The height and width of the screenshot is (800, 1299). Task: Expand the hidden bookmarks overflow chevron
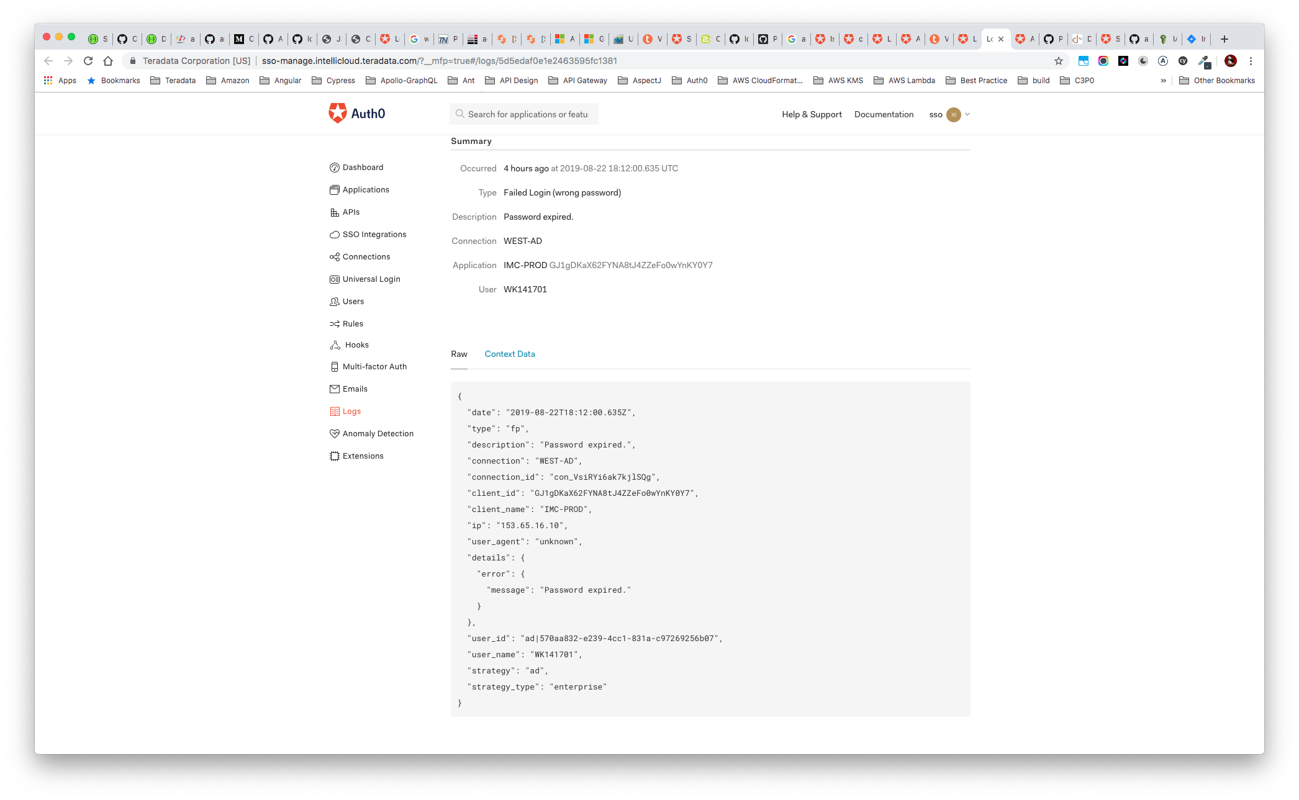point(1164,80)
